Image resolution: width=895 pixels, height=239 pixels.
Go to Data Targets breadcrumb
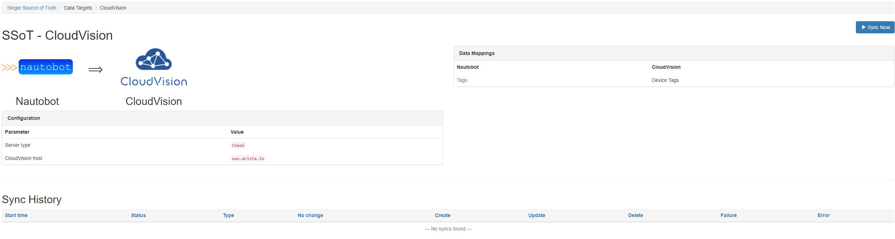78,8
